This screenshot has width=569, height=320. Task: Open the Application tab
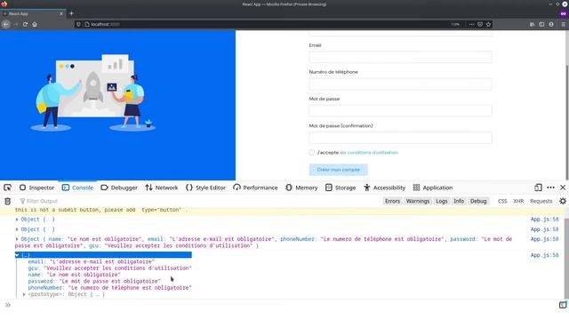433,188
